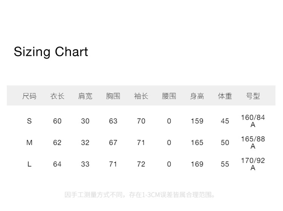Click weight value 50 in M row
The height and width of the screenshot is (211, 283).
[225, 143]
